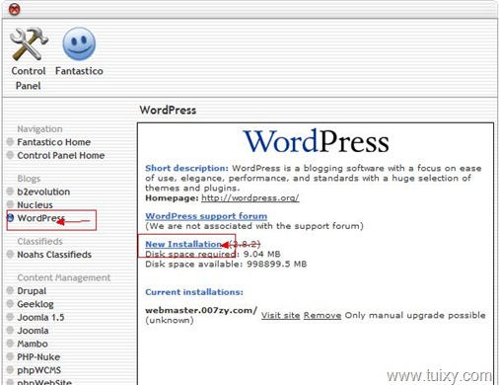Open Noahs Classifieds entry
499x385 pixels.
coord(54,255)
